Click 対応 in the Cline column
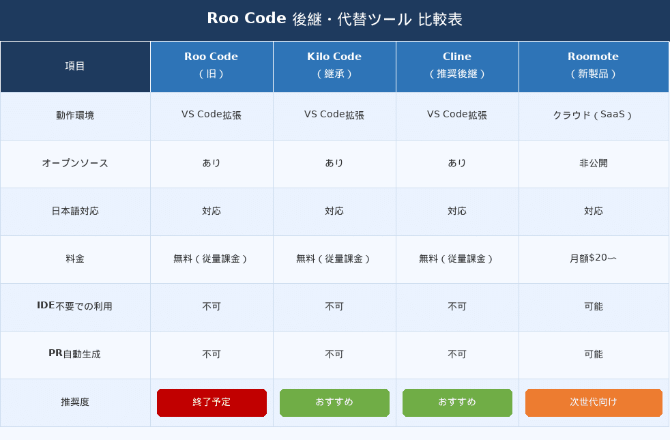Image resolution: width=670 pixels, height=440 pixels. click(457, 211)
